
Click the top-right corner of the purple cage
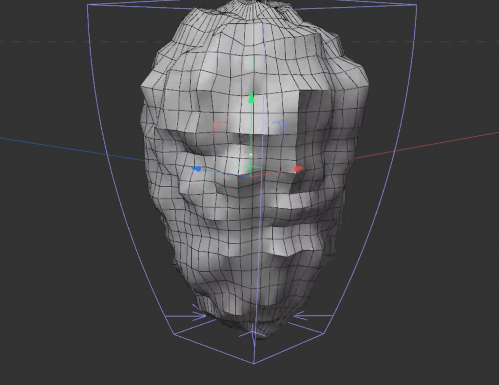(x=417, y=5)
